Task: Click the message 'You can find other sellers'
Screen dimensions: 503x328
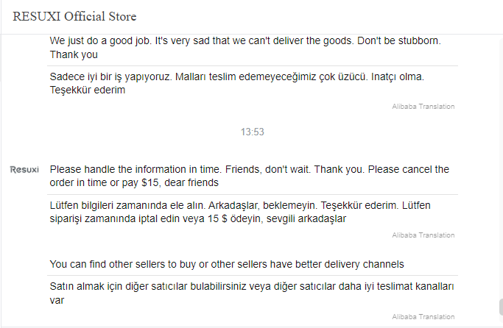Action: 227,264
